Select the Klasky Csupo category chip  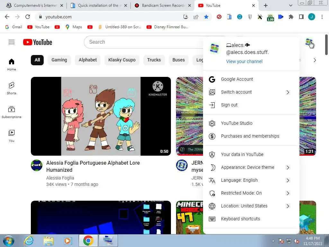[x=122, y=60]
